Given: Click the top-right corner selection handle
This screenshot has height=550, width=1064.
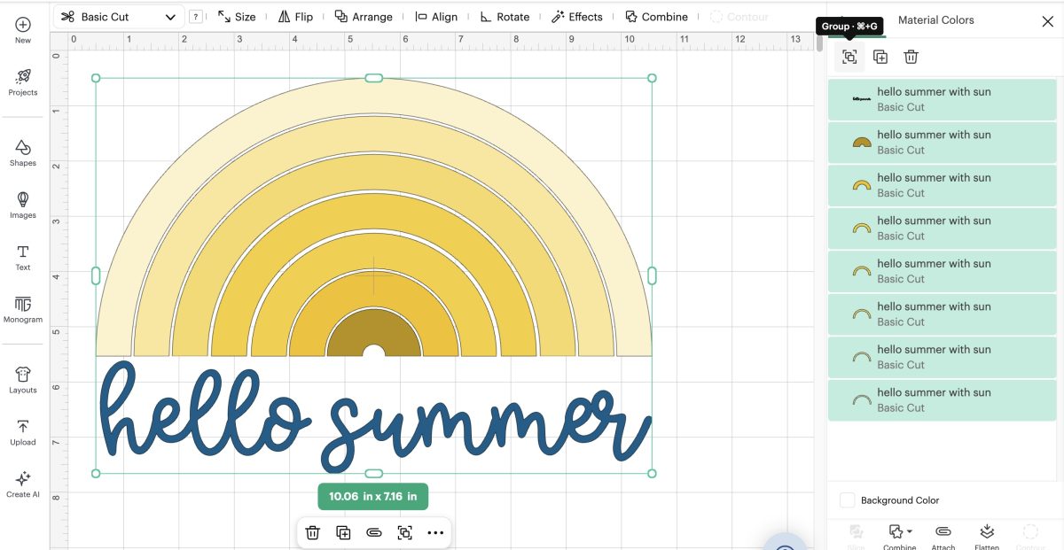Looking at the screenshot, I should [653, 78].
